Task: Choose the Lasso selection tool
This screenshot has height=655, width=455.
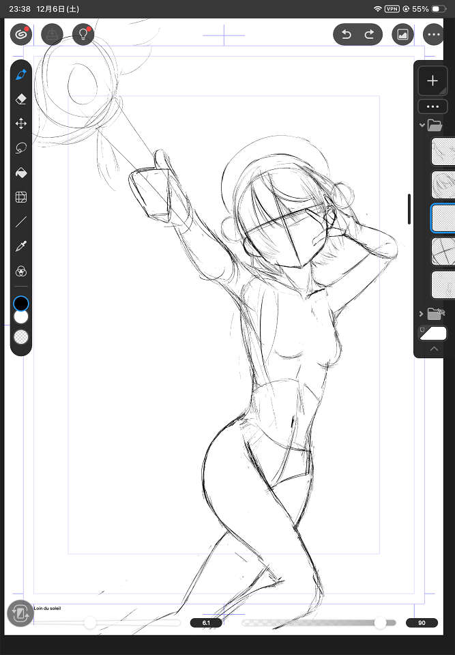Action: click(20, 148)
